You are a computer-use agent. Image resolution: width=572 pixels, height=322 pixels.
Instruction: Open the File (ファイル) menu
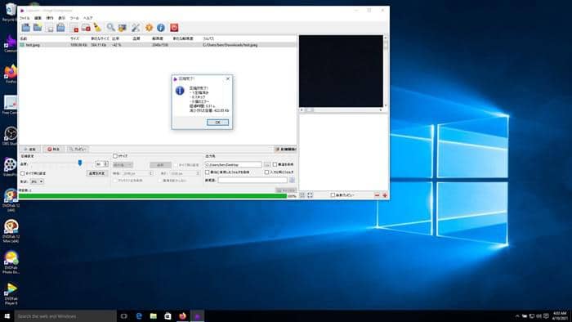coord(25,18)
